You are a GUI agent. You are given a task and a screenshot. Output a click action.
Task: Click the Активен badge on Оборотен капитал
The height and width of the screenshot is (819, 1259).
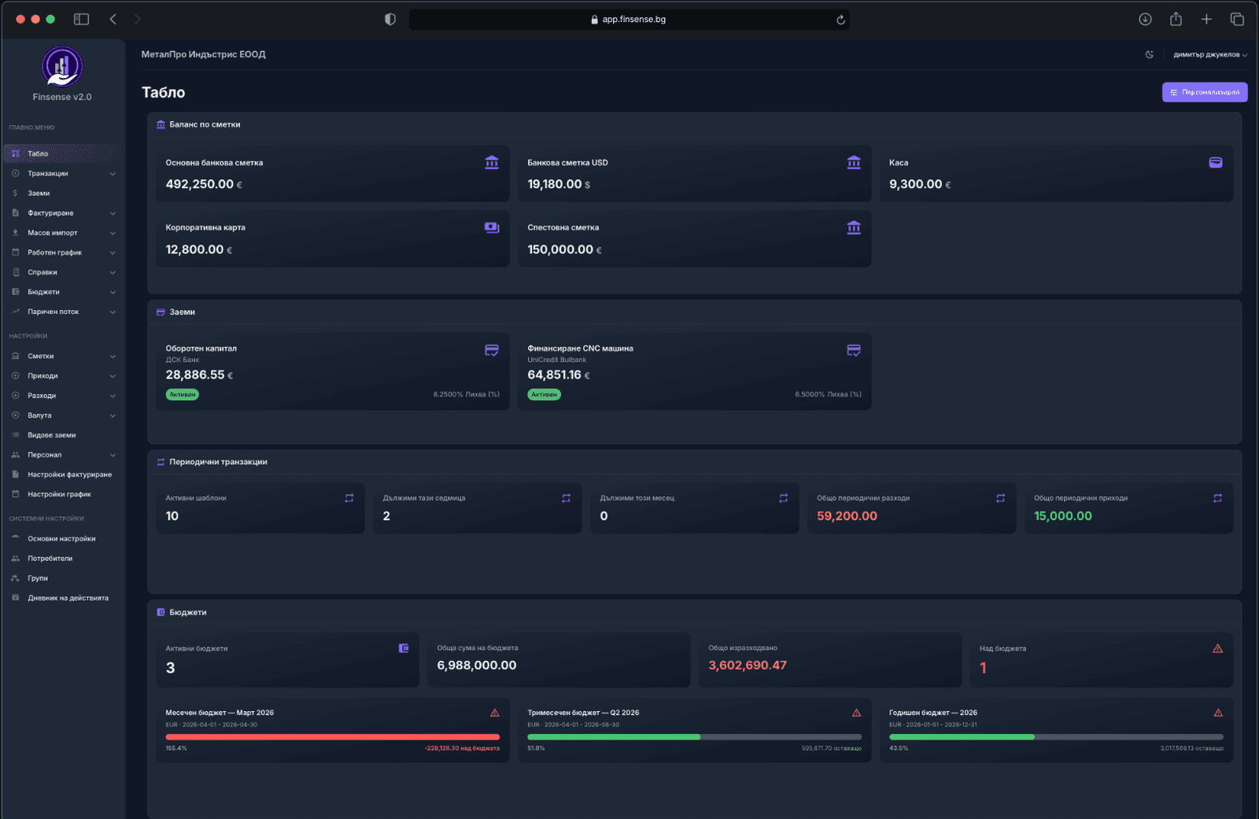tap(183, 394)
